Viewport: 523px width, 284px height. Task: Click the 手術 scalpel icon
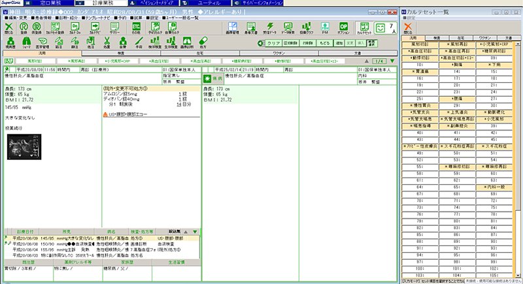(139, 42)
